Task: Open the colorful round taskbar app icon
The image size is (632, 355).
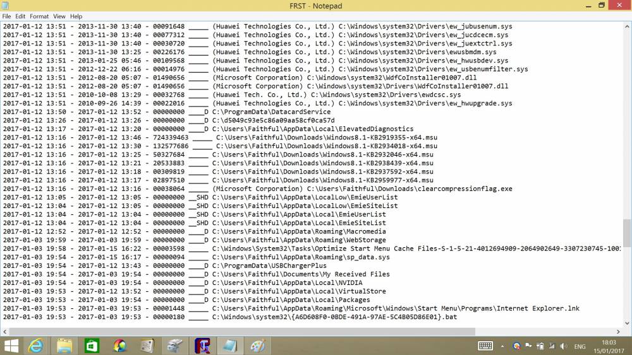Action: coord(119,346)
